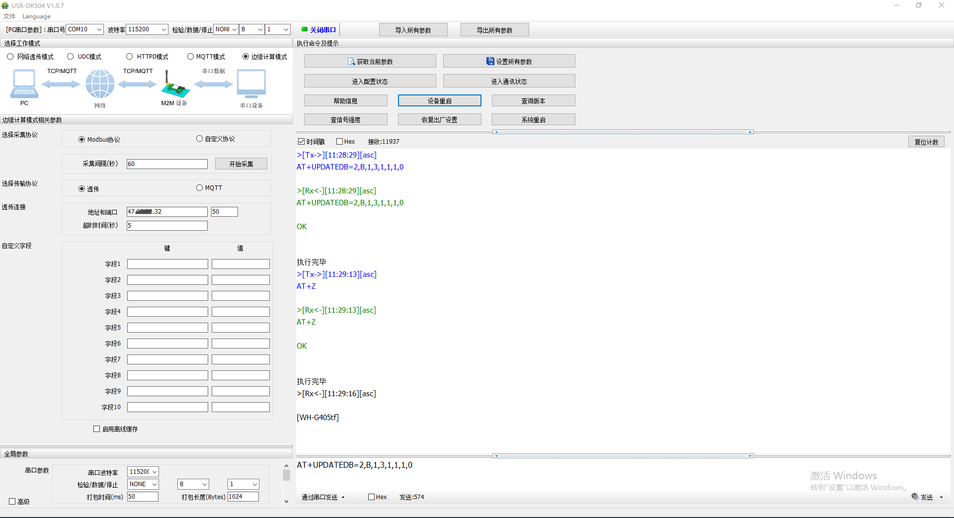Image resolution: width=954 pixels, height=518 pixels.
Task: Click the 设备重启 device restart button
Action: (439, 101)
